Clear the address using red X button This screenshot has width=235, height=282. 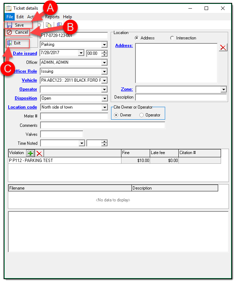click(223, 47)
